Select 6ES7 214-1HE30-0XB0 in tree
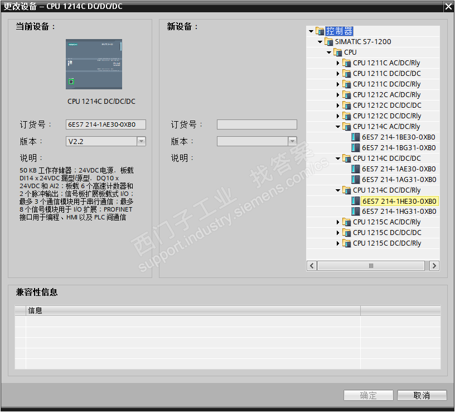The height and width of the screenshot is (412, 455). coord(399,201)
